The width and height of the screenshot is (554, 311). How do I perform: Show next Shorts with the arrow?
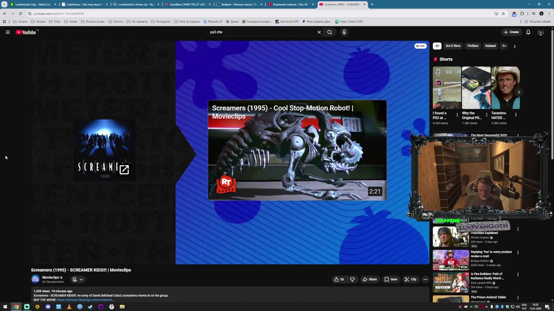coord(519,92)
